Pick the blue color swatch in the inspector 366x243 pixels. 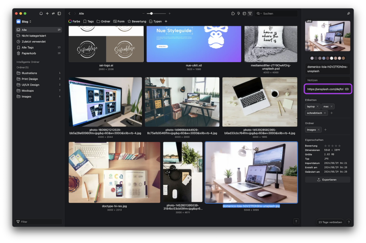[323, 58]
